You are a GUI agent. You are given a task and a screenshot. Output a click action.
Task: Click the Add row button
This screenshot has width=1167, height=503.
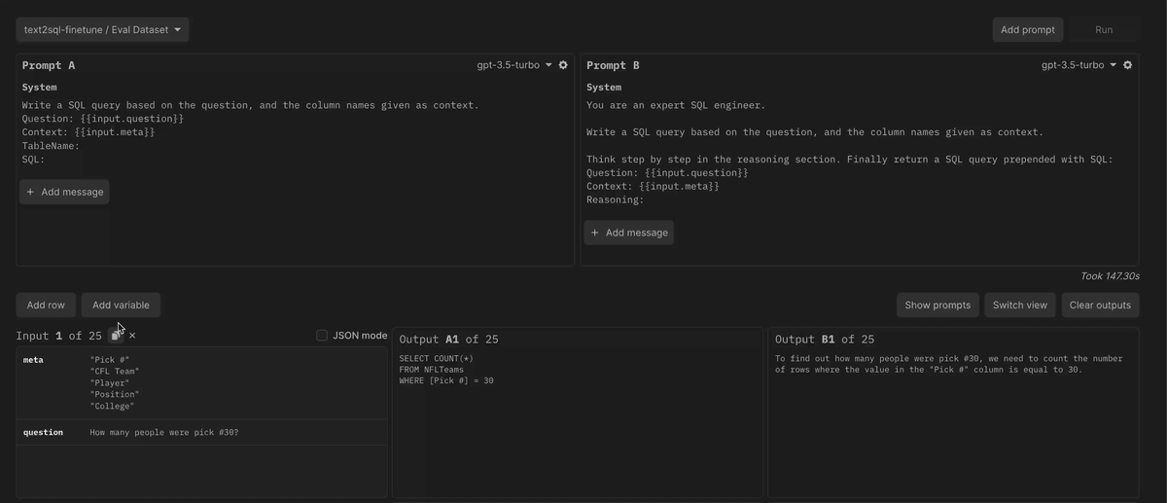point(46,305)
